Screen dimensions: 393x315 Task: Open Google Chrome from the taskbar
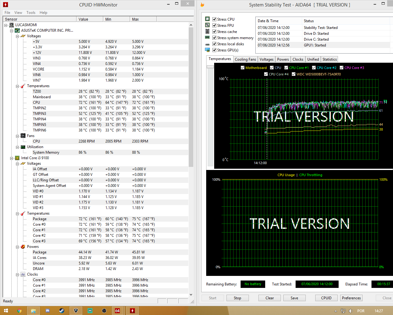point(19,311)
